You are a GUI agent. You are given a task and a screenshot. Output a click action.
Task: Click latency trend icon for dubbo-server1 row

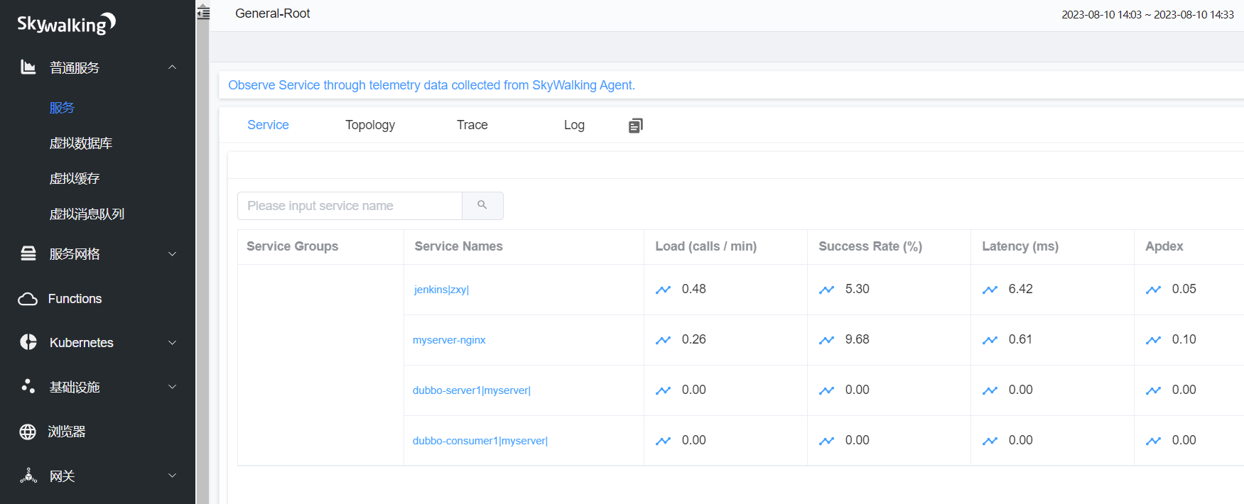[990, 390]
